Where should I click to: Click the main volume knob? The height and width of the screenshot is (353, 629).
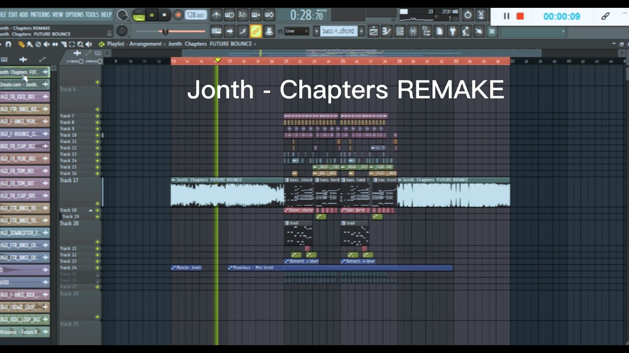[122, 15]
